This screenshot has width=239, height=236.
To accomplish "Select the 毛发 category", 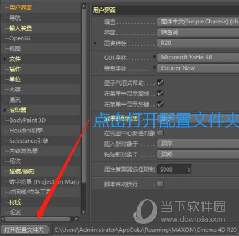I will pyautogui.click(x=15, y=213).
